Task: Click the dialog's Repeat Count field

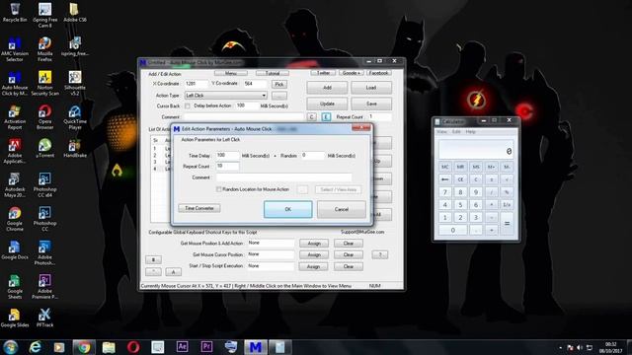Action: [228, 166]
